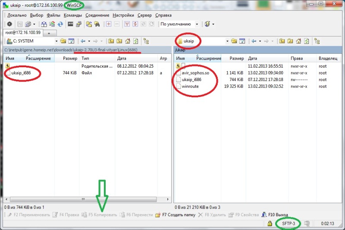Go to local home directory icon
This screenshot has height=230, width=345.
[127, 41]
